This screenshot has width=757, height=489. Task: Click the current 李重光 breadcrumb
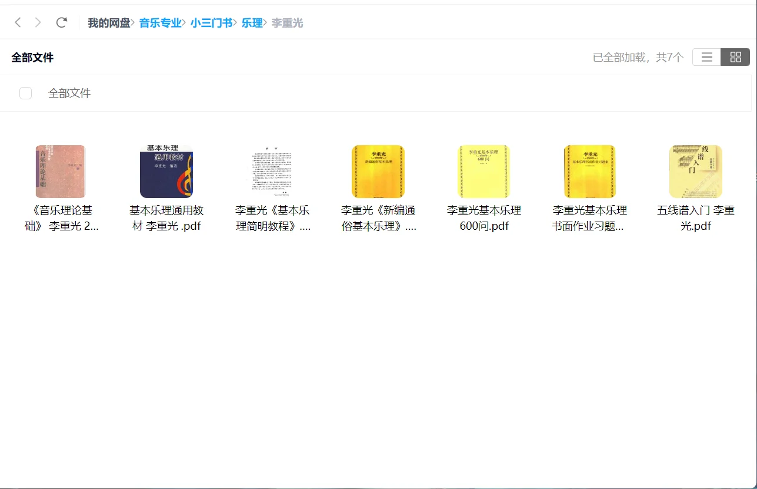coord(287,23)
